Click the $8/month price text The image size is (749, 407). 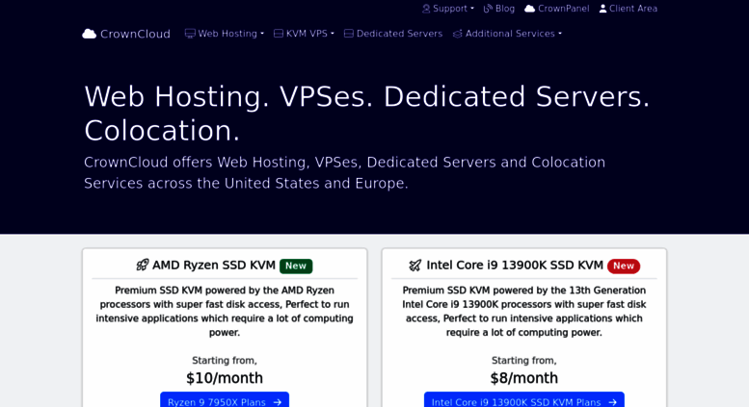click(x=524, y=378)
